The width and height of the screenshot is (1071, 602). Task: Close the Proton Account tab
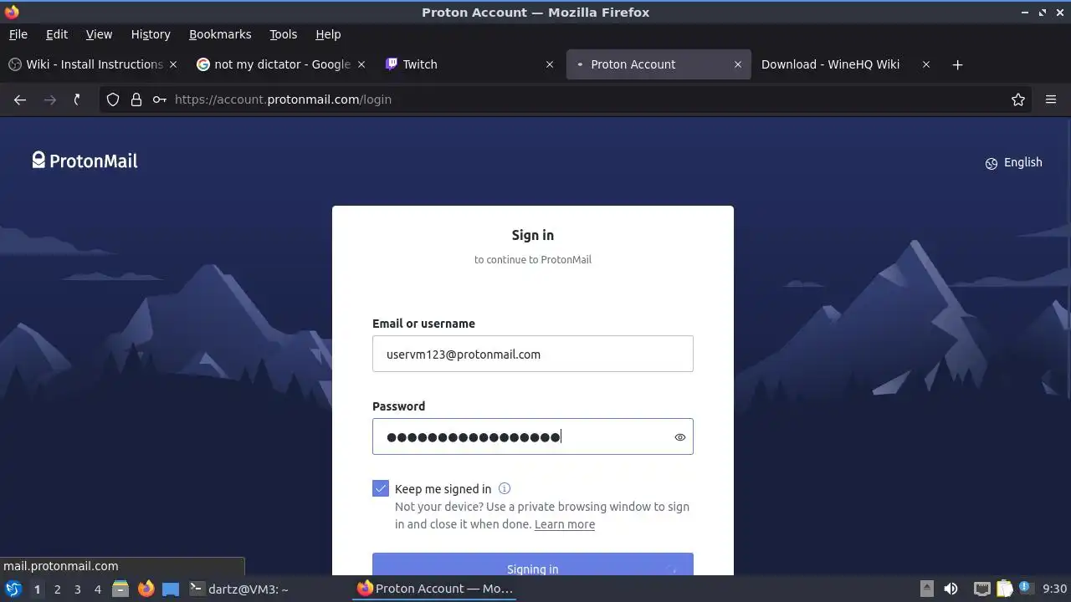click(x=738, y=64)
